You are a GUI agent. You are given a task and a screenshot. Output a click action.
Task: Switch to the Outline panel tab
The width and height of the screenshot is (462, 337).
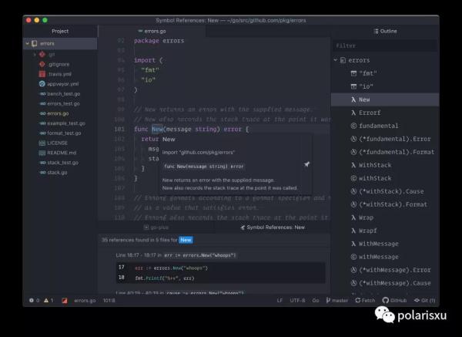pos(385,31)
